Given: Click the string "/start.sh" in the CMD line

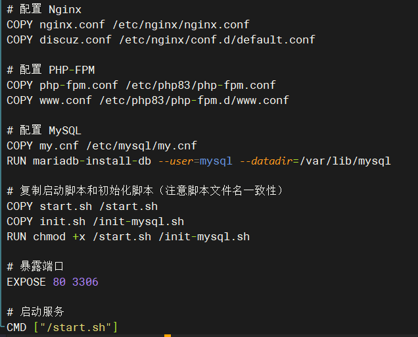Looking at the screenshot, I should pyautogui.click(x=76, y=327).
